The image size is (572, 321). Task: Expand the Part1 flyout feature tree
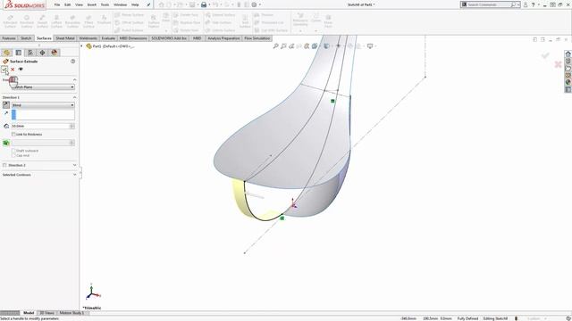pos(81,46)
